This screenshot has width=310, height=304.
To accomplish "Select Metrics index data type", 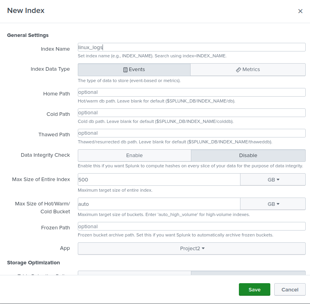I will [x=248, y=70].
